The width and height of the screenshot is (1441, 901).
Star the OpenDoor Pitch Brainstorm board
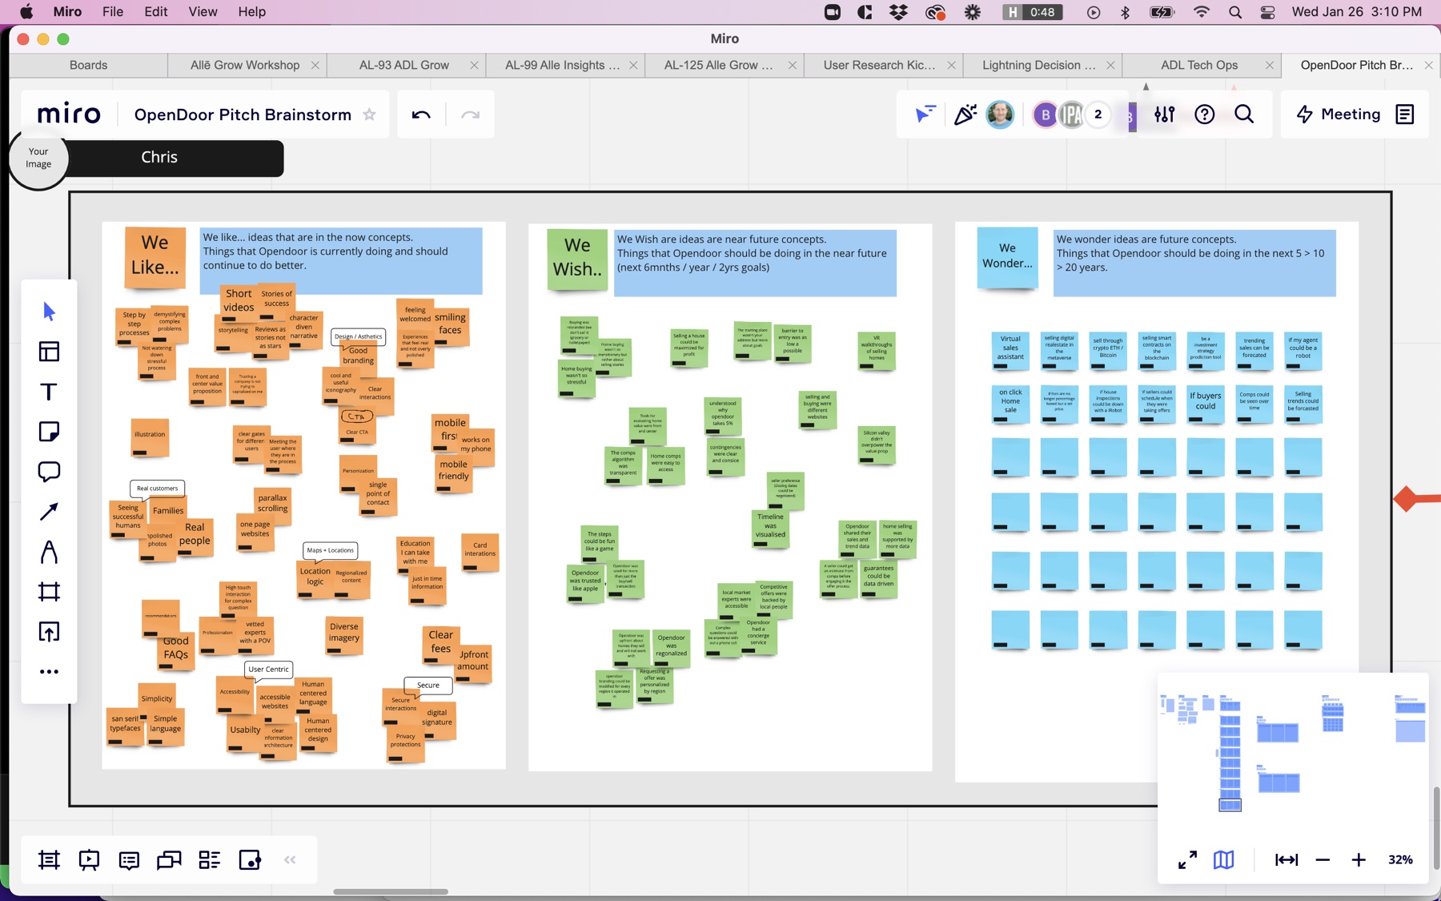[369, 115]
